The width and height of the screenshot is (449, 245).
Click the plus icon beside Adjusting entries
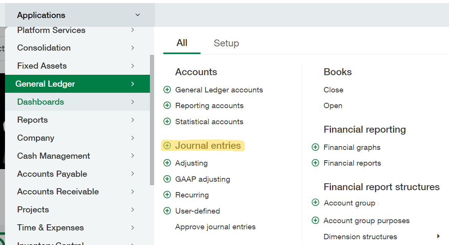point(167,163)
